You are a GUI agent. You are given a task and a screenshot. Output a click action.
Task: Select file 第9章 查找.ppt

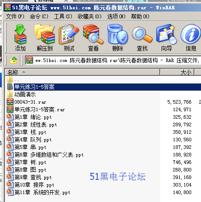pyautogui.click(x=33, y=177)
